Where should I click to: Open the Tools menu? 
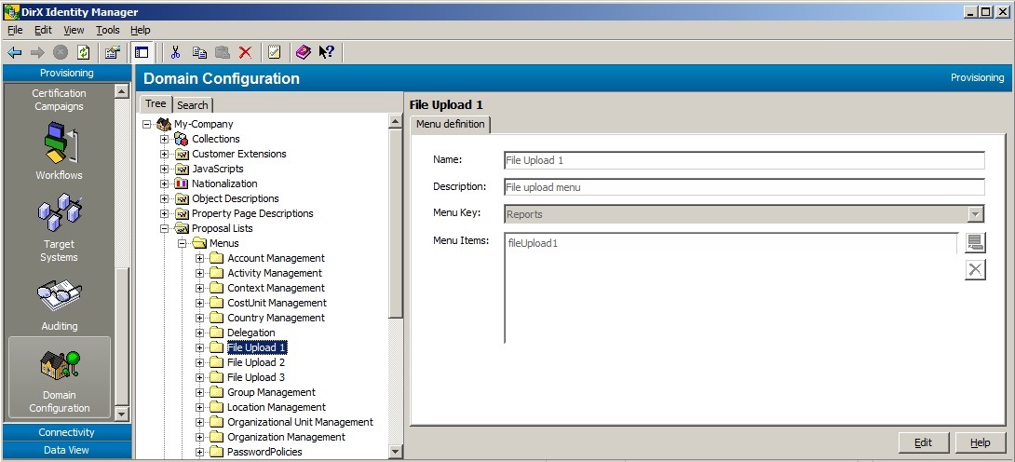[x=107, y=30]
